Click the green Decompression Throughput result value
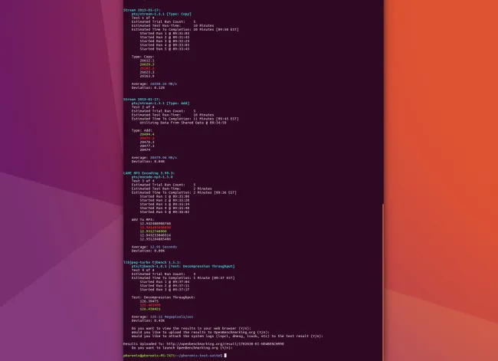The width and height of the screenshot is (498, 361). [x=150, y=309]
